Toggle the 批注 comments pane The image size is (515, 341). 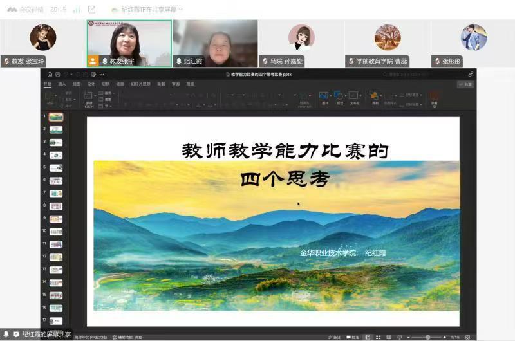click(x=353, y=337)
